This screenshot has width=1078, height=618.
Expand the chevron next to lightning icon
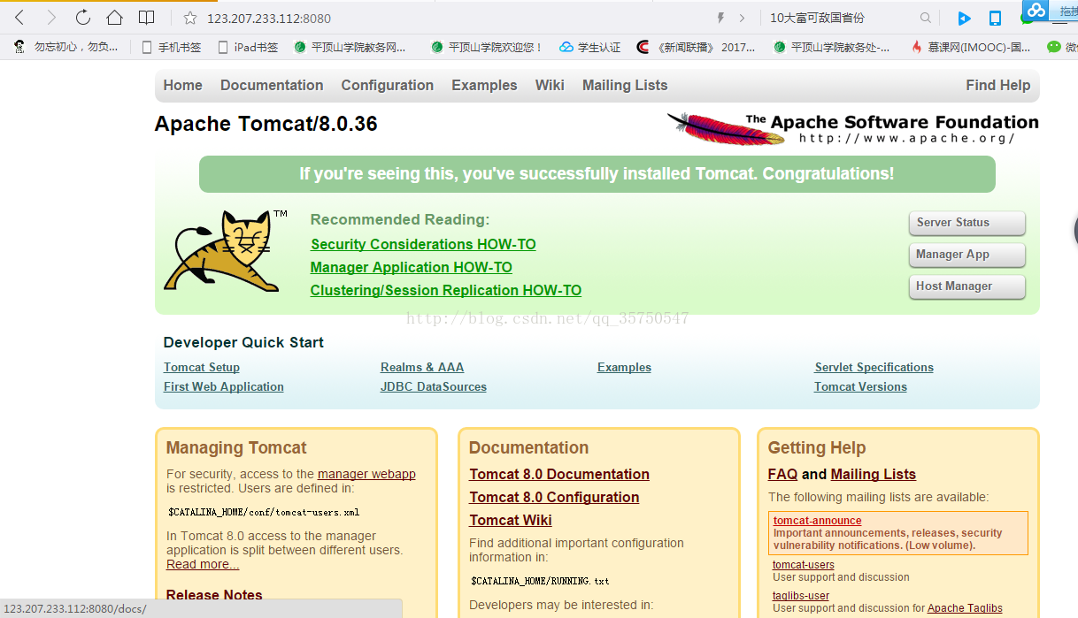coord(742,18)
